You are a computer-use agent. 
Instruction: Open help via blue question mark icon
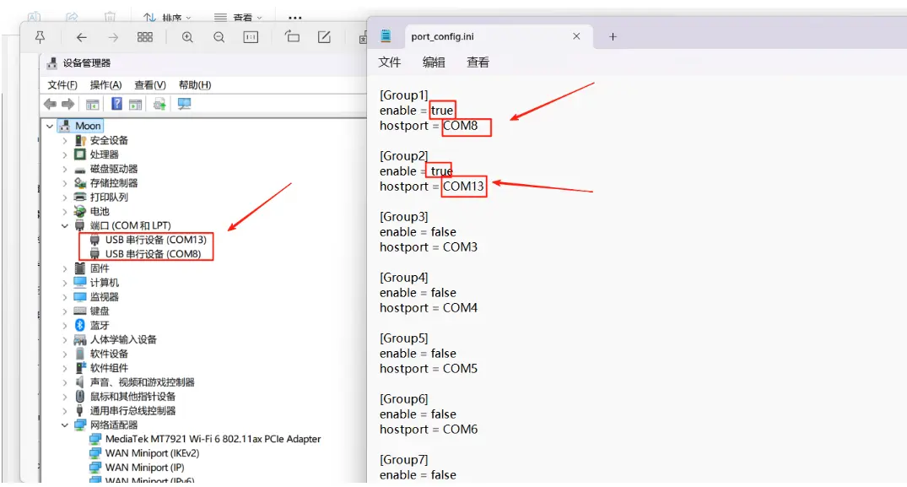tap(116, 104)
